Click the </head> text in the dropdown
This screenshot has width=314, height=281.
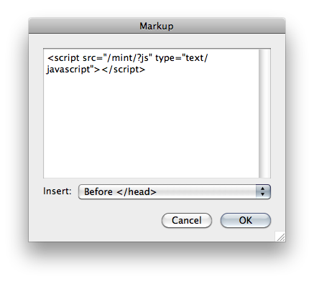[137, 191]
